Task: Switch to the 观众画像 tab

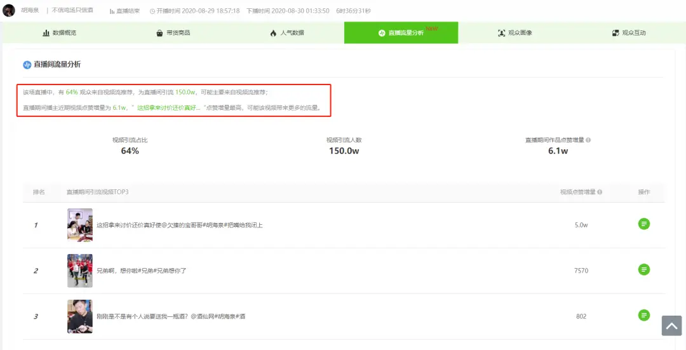Action: pos(515,33)
